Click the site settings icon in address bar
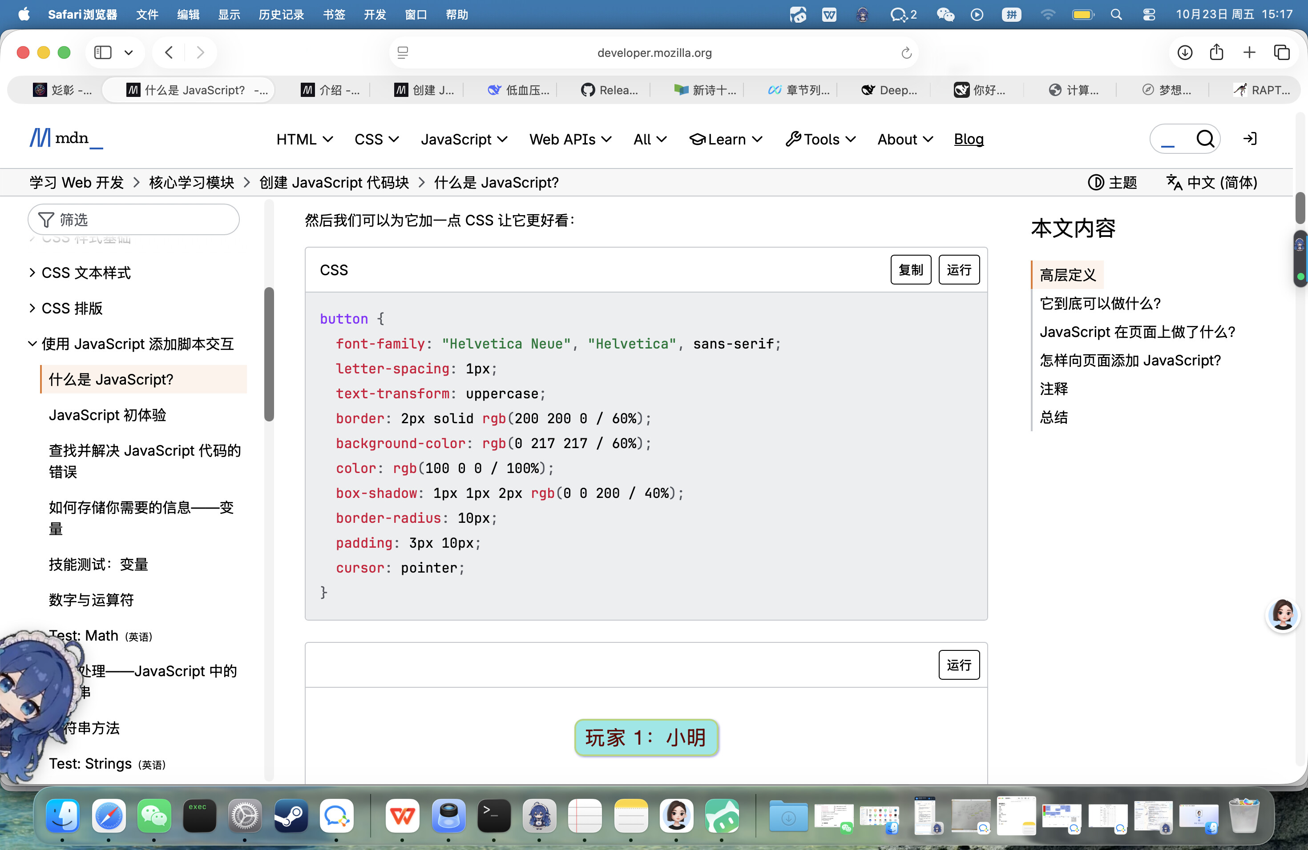The width and height of the screenshot is (1308, 850). point(403,53)
